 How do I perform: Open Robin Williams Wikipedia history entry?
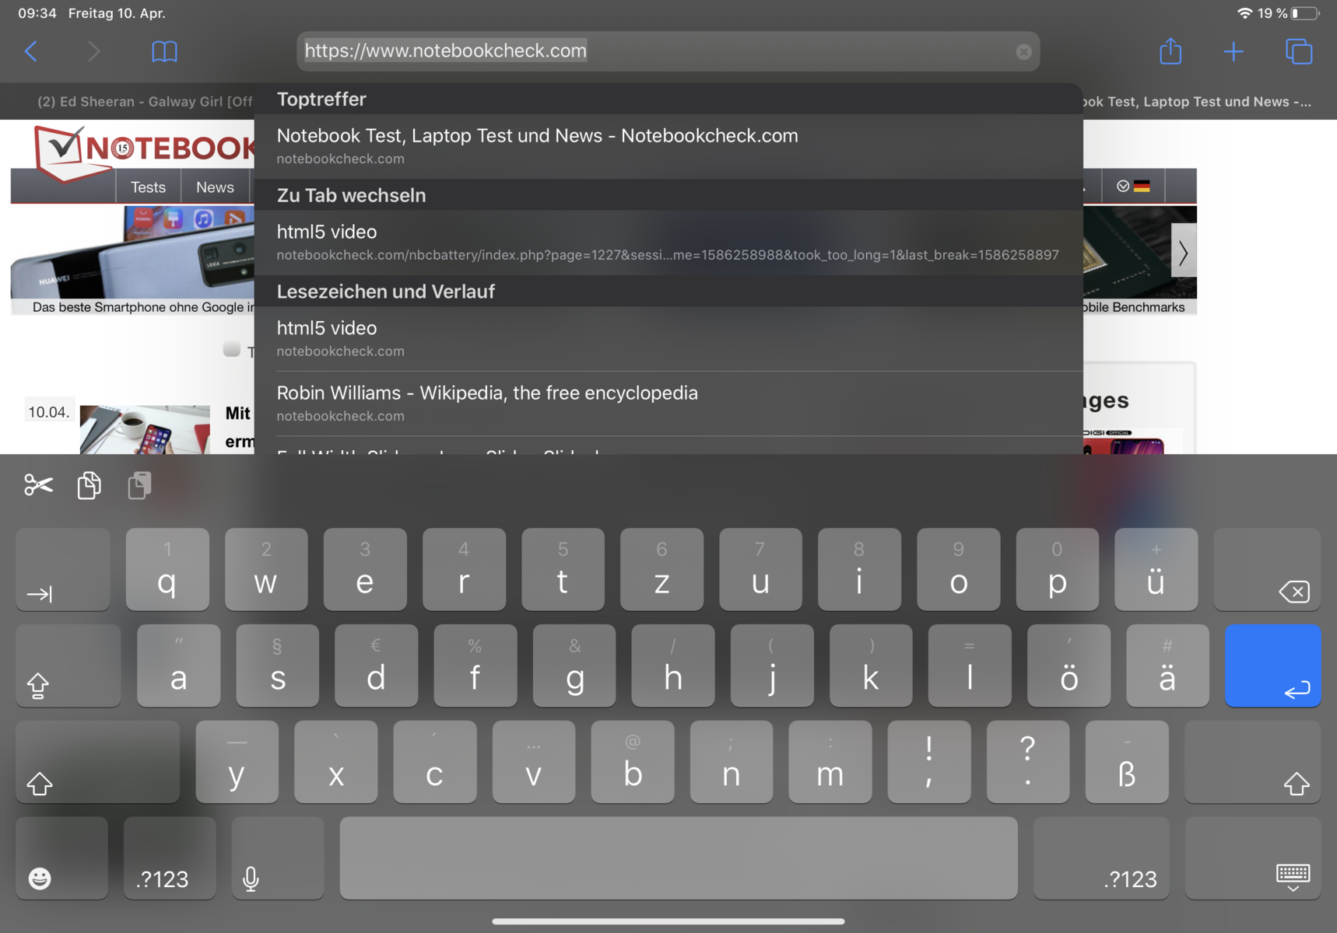click(x=668, y=404)
